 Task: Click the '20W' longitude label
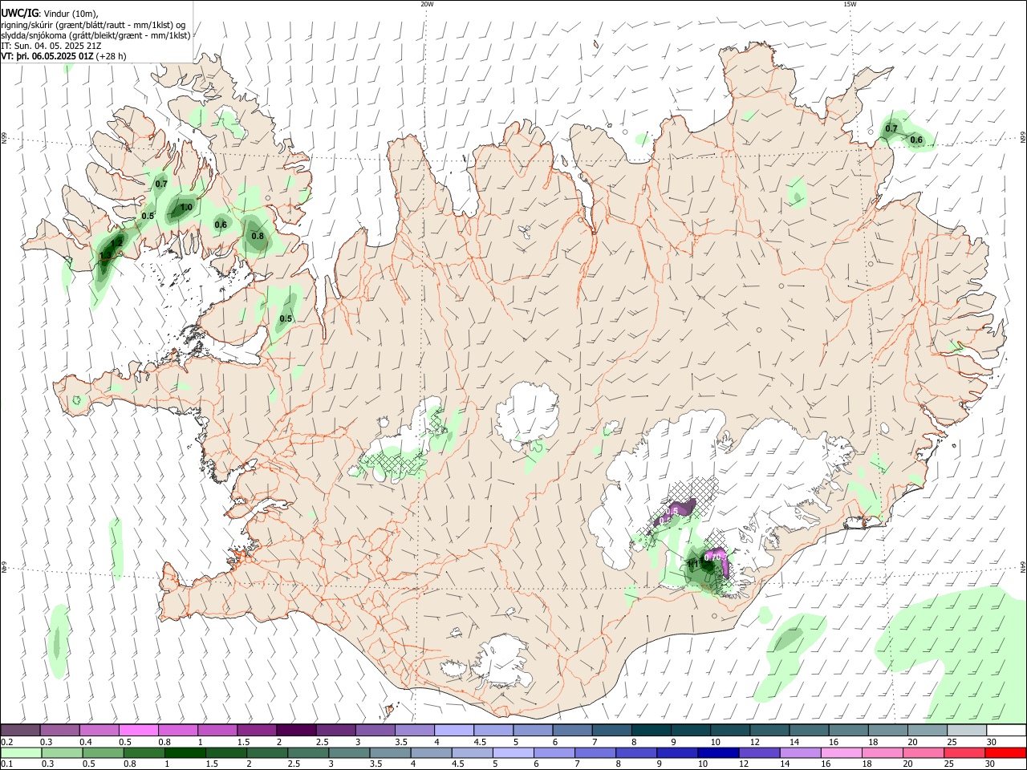click(x=427, y=4)
